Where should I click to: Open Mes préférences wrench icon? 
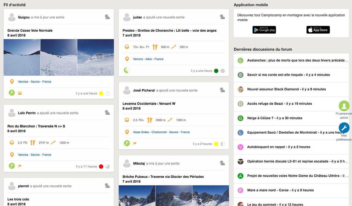point(344,128)
